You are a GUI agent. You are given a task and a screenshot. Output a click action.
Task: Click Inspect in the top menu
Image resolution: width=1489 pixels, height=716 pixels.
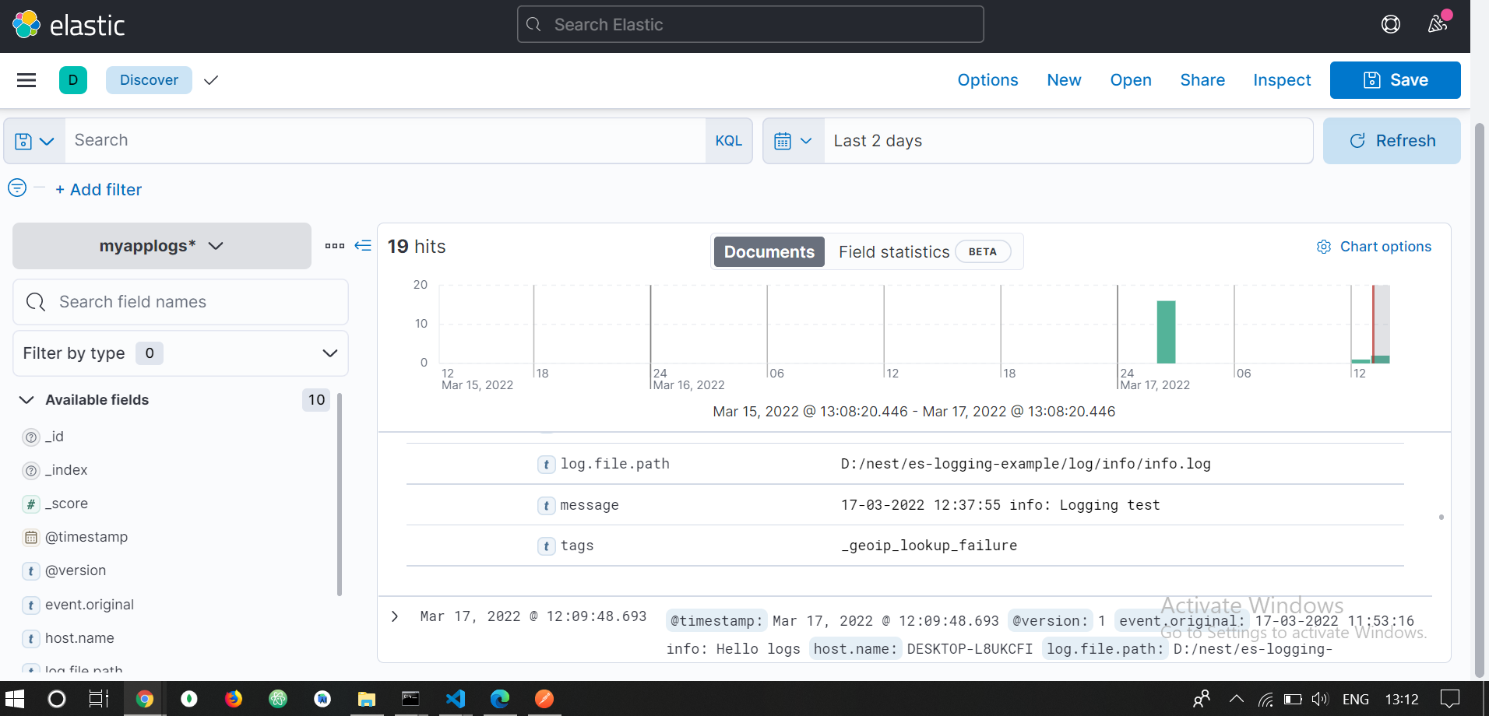pyautogui.click(x=1282, y=80)
